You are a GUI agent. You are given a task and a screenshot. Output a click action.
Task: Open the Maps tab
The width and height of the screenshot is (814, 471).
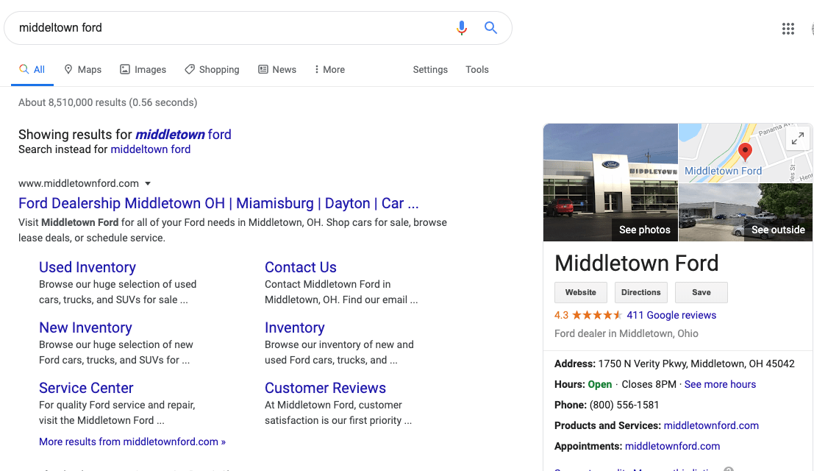coord(82,69)
